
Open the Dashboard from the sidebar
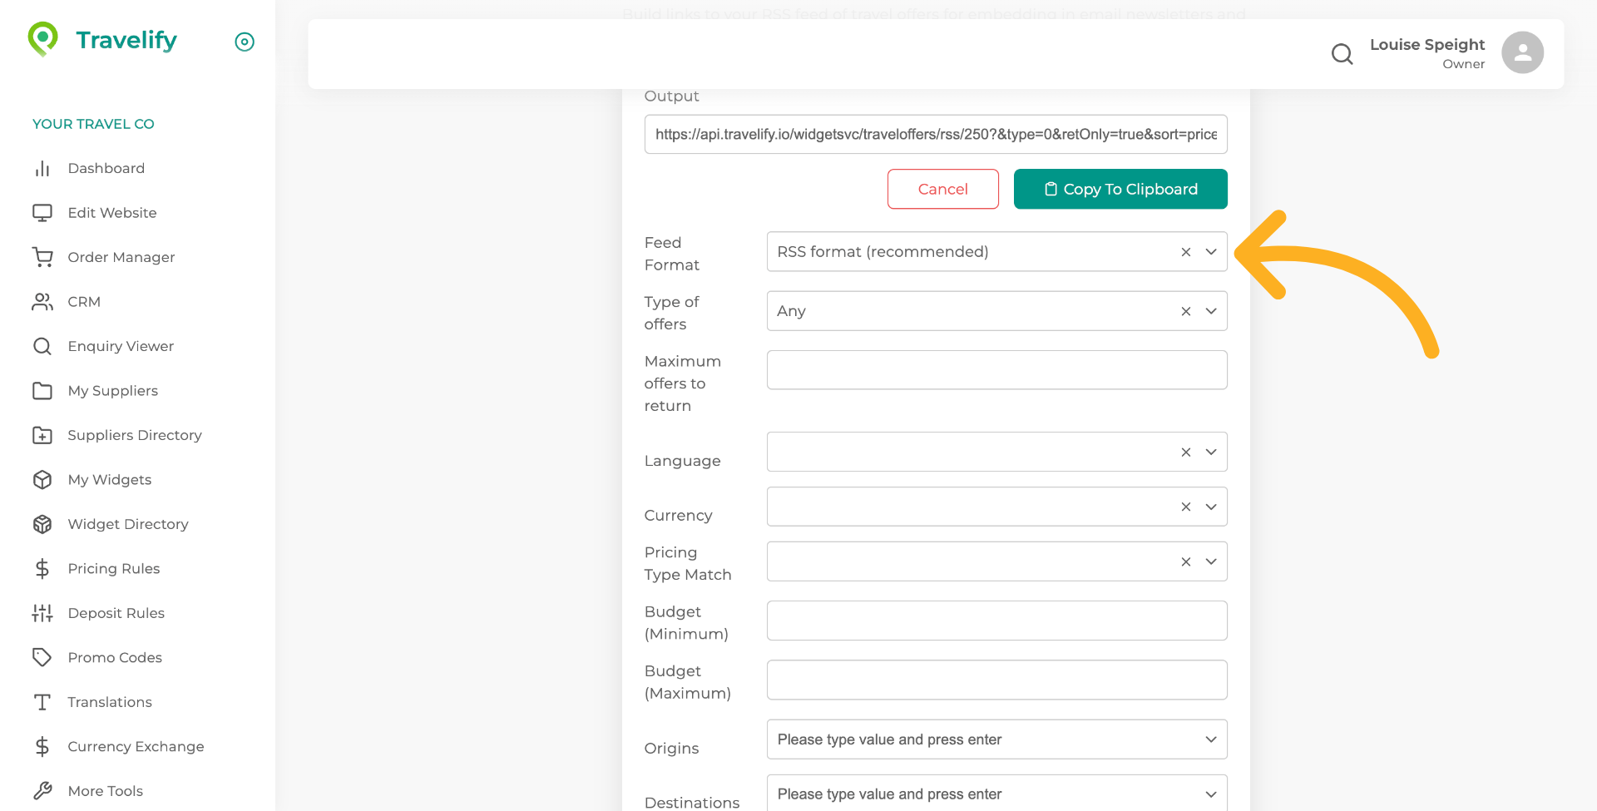tap(42, 168)
